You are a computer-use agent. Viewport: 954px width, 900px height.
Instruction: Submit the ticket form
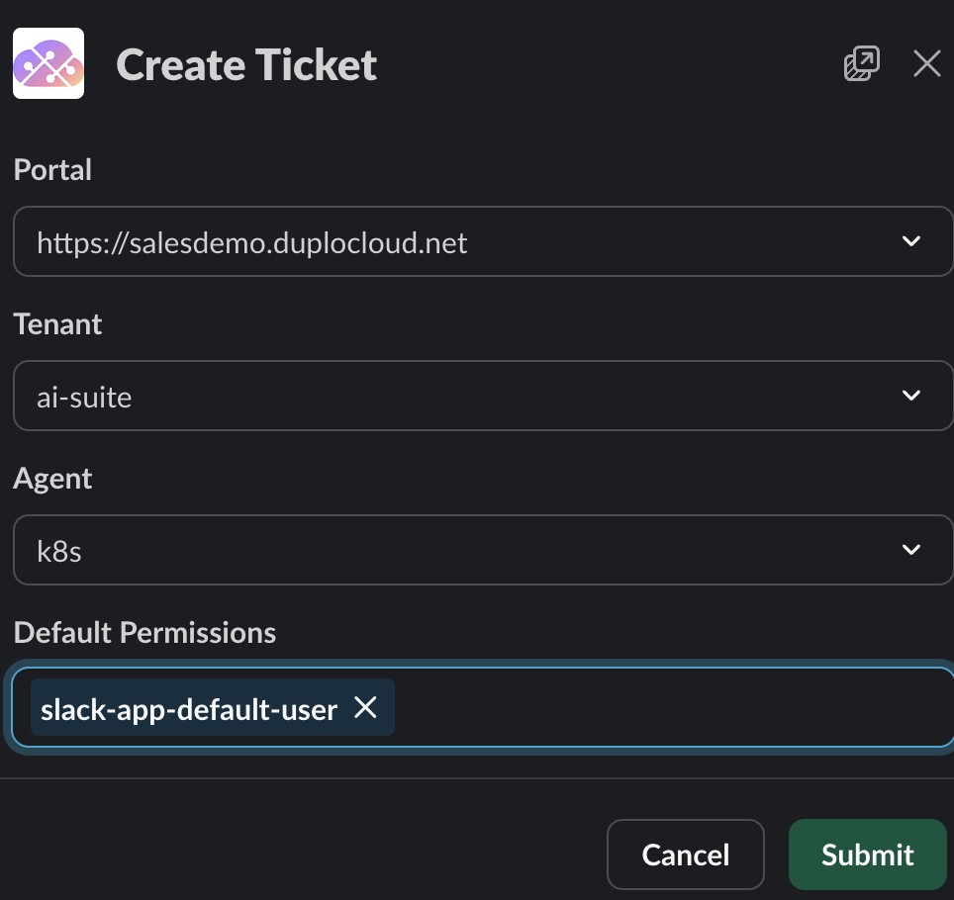(867, 855)
